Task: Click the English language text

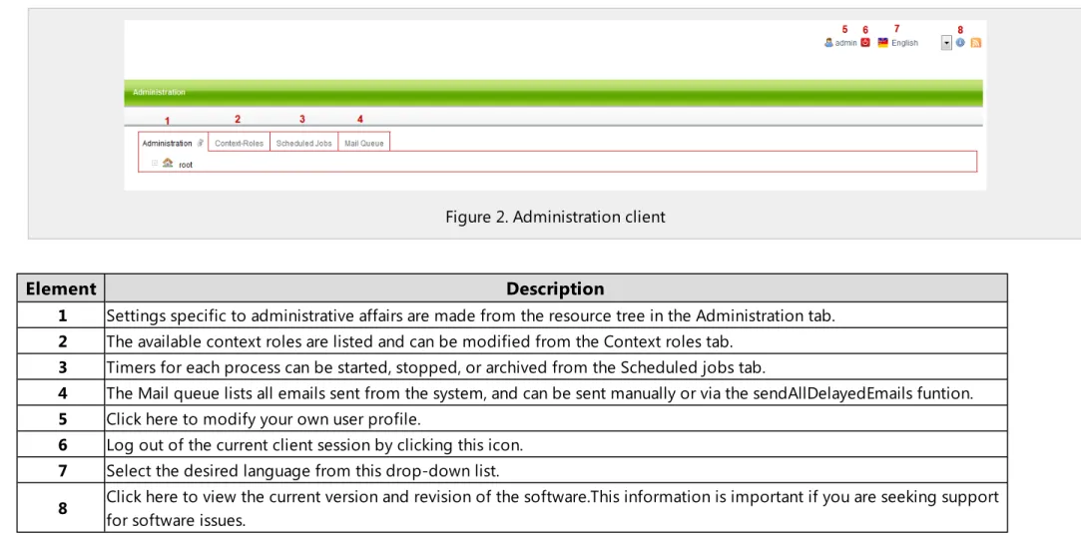Action: (904, 43)
